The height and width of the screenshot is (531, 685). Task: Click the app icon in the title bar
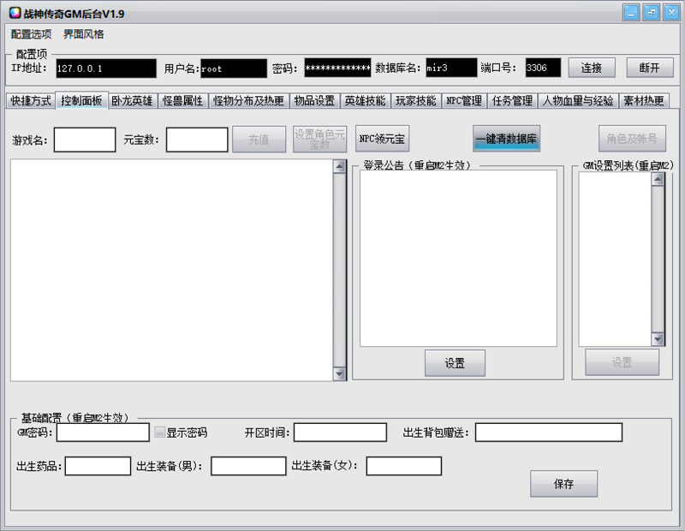tap(15, 13)
